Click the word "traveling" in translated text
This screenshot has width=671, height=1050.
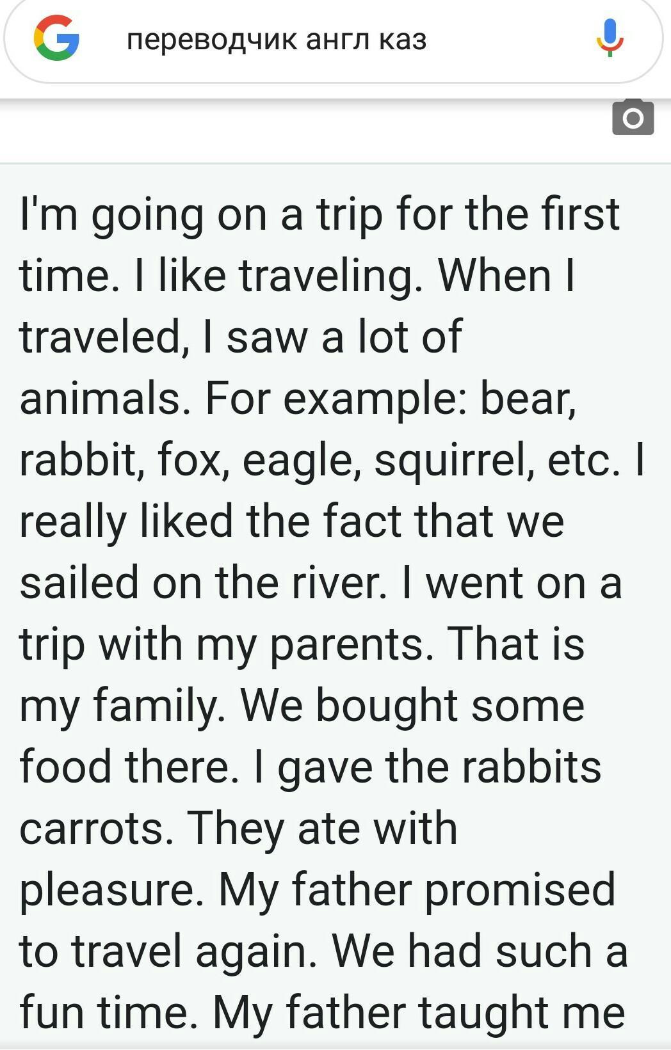click(329, 276)
